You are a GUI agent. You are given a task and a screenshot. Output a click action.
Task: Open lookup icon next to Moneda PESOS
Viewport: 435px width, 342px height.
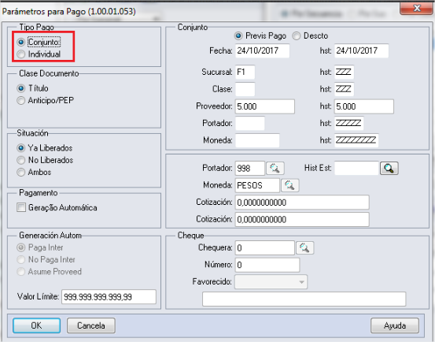[x=290, y=185]
